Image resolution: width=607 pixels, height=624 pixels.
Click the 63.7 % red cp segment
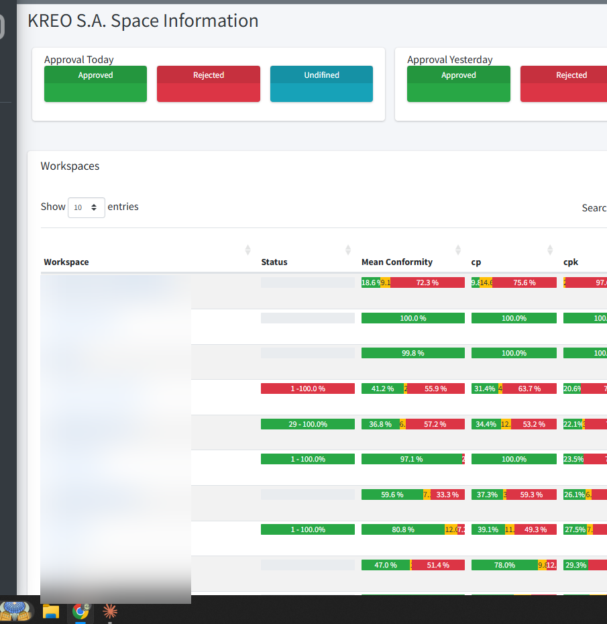click(529, 388)
